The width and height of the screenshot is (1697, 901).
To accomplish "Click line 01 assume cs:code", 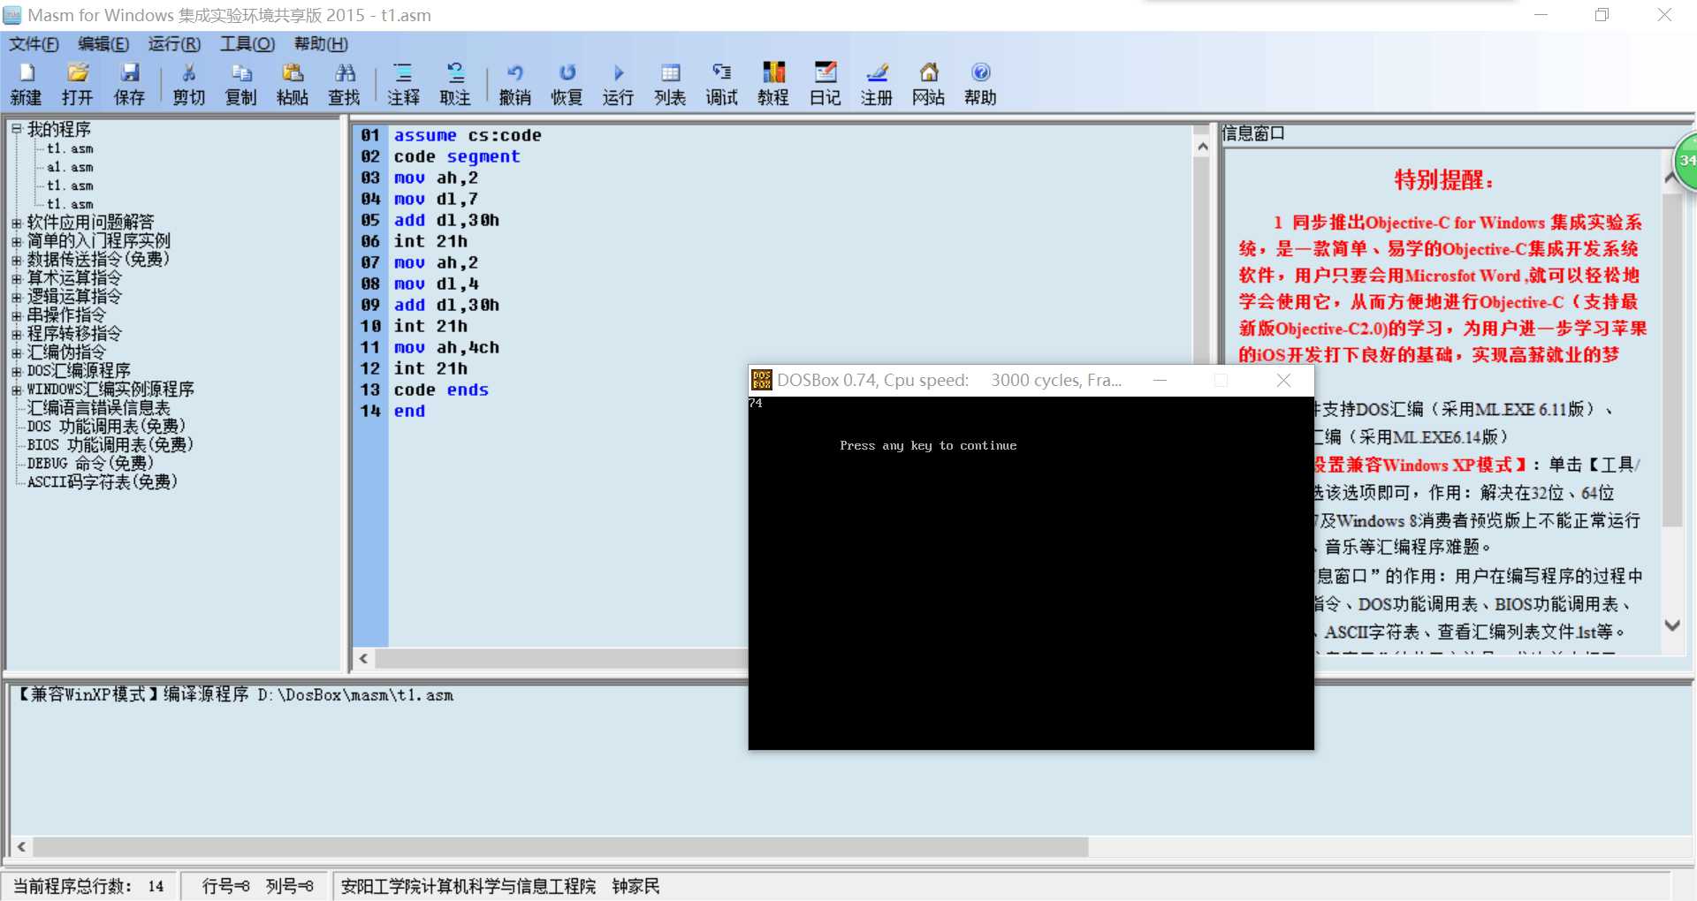I will click(468, 135).
